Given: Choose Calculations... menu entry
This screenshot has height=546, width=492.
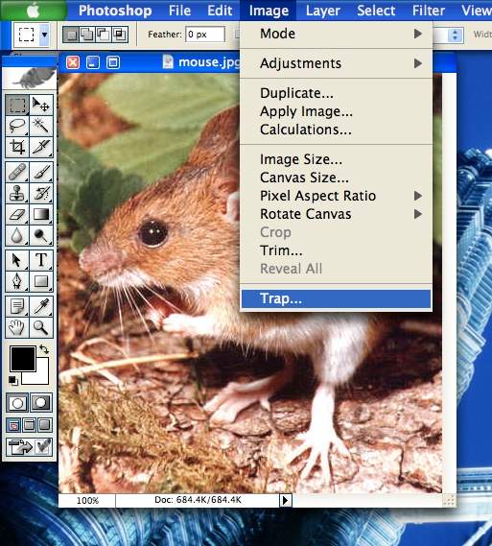Looking at the screenshot, I should pos(336,130).
